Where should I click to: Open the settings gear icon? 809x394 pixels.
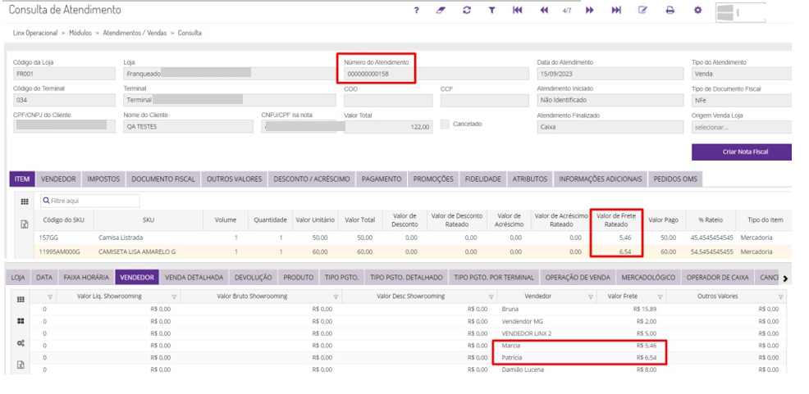[697, 11]
